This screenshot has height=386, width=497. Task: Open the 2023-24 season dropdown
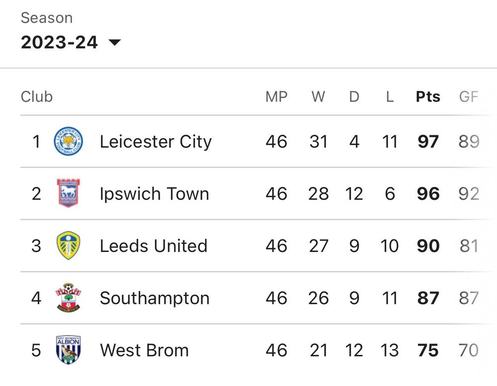71,42
